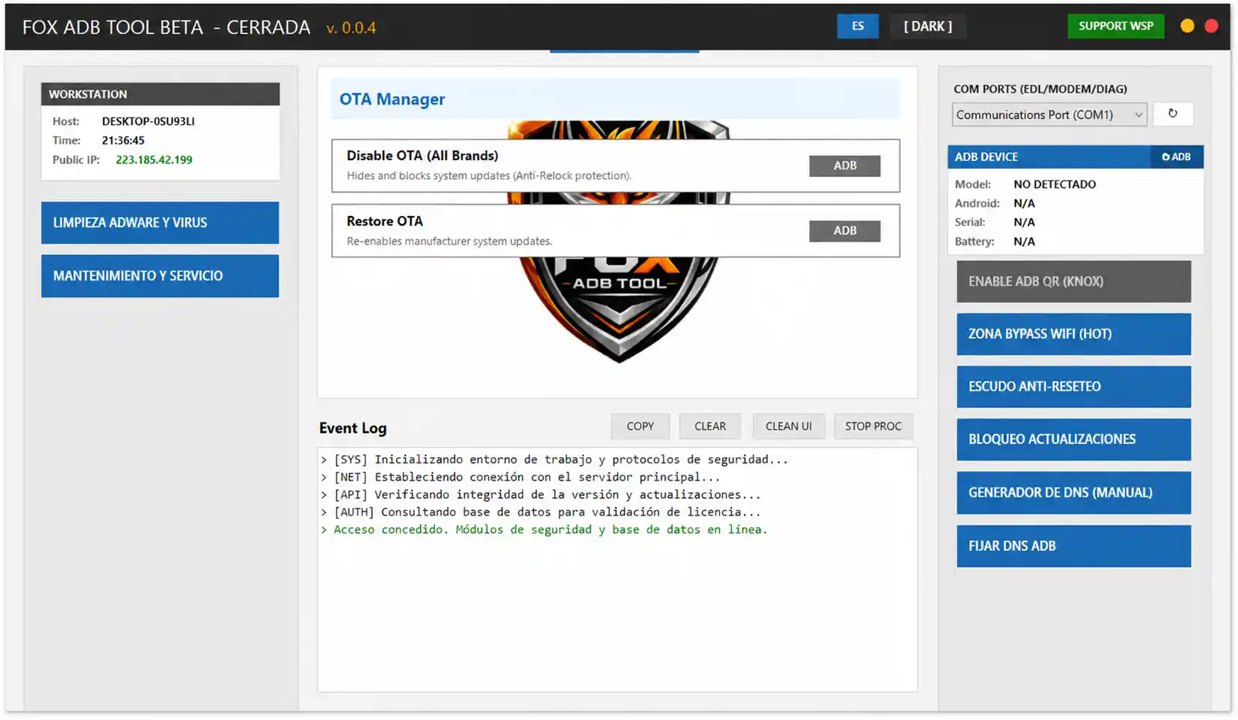The image size is (1238, 720).
Task: Open ZONA BYPASS WIFI (HOT)
Action: pyautogui.click(x=1073, y=334)
